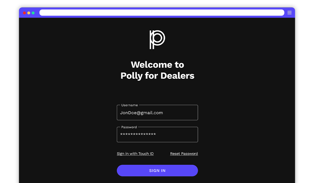Click the Password field label

129,127
